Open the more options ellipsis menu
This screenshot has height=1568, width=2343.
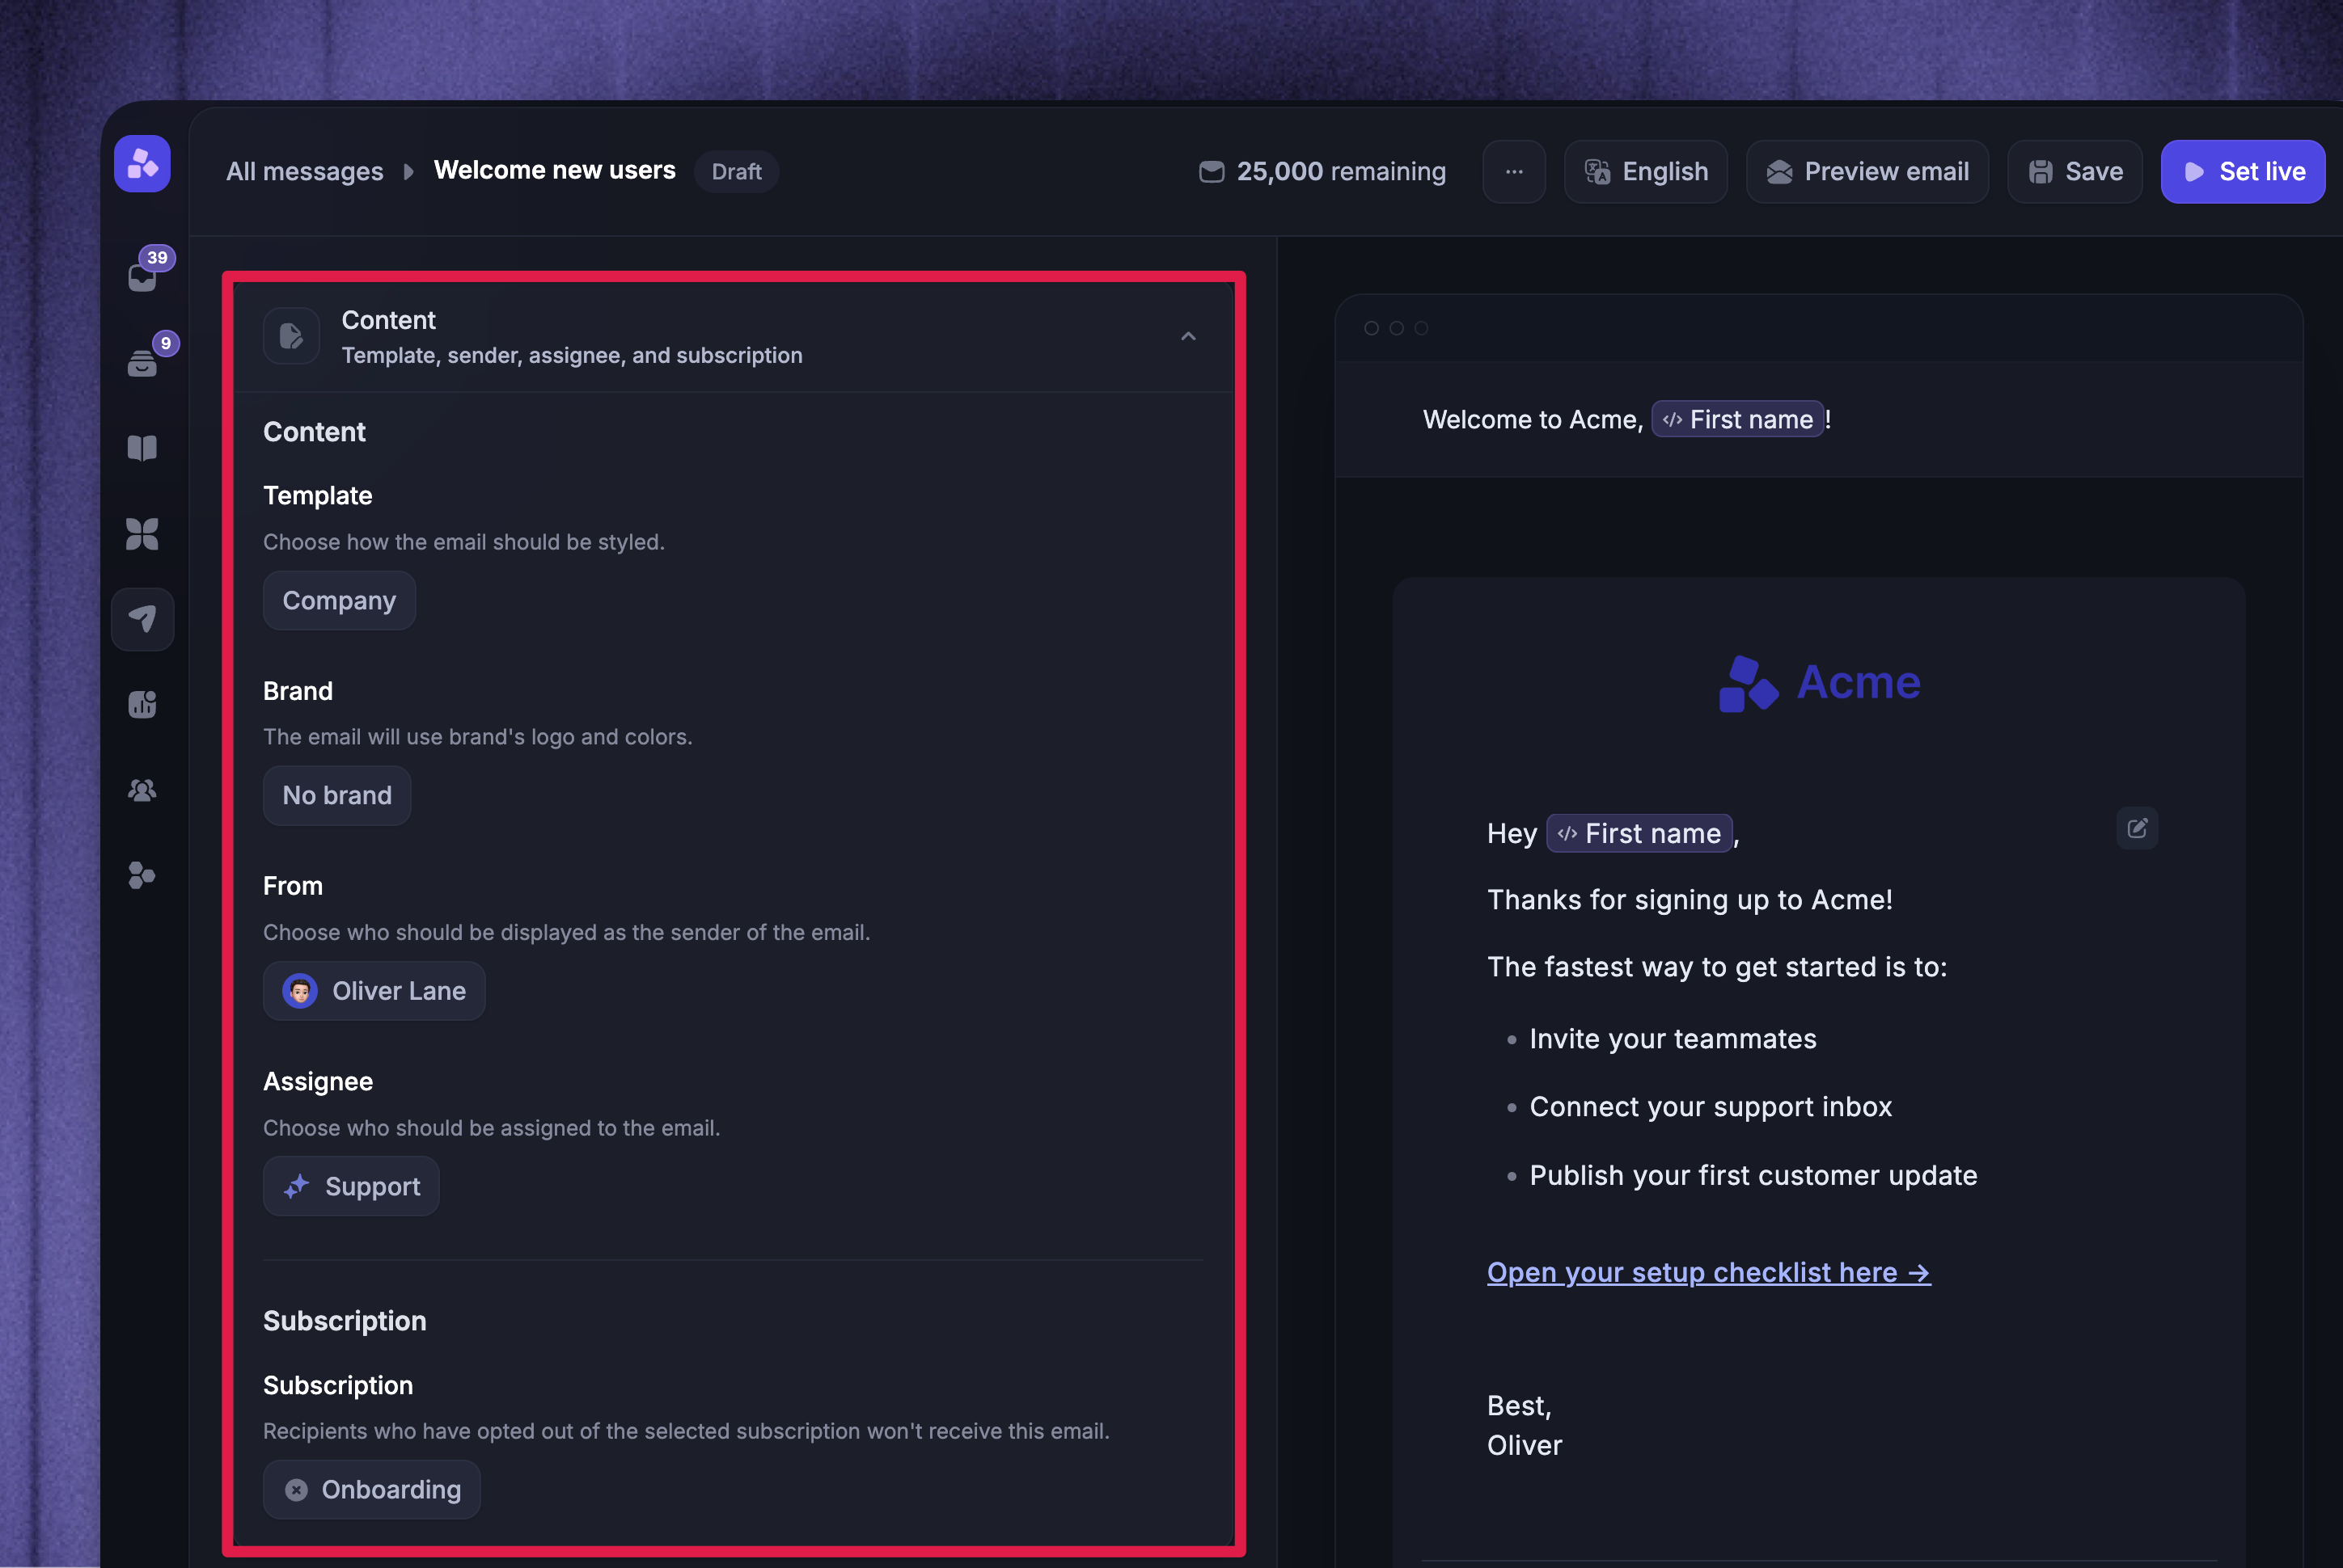coord(1514,172)
